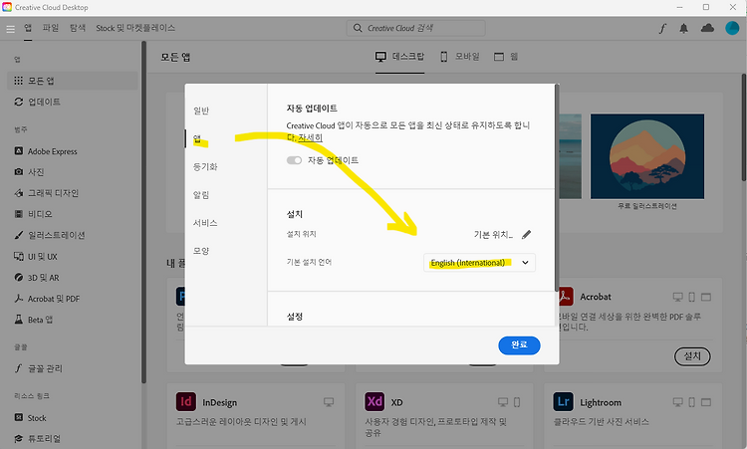Select 앱 preferences tab
Viewport: 747px width, 449px height.
click(x=197, y=138)
